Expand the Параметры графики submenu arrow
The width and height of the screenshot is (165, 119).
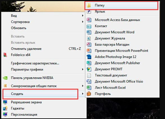point(83,69)
